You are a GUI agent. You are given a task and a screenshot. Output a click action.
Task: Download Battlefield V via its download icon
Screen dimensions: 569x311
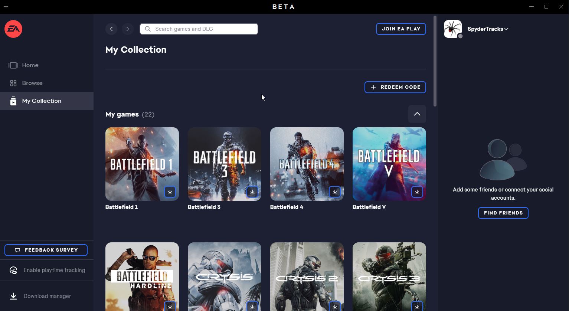pyautogui.click(x=417, y=192)
